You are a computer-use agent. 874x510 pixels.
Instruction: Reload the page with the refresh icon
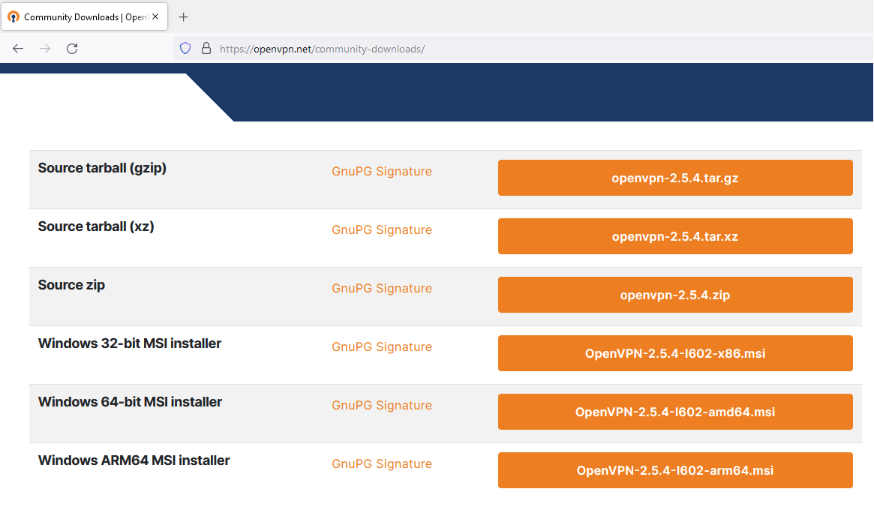[72, 49]
